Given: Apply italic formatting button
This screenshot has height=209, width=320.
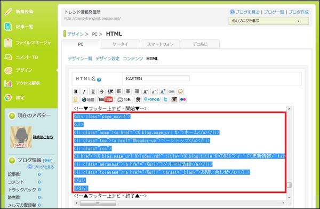Looking at the screenshot, I should (84, 91).
